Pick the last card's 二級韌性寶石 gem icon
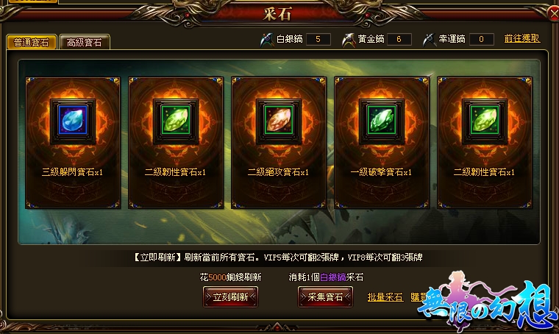 (485, 121)
